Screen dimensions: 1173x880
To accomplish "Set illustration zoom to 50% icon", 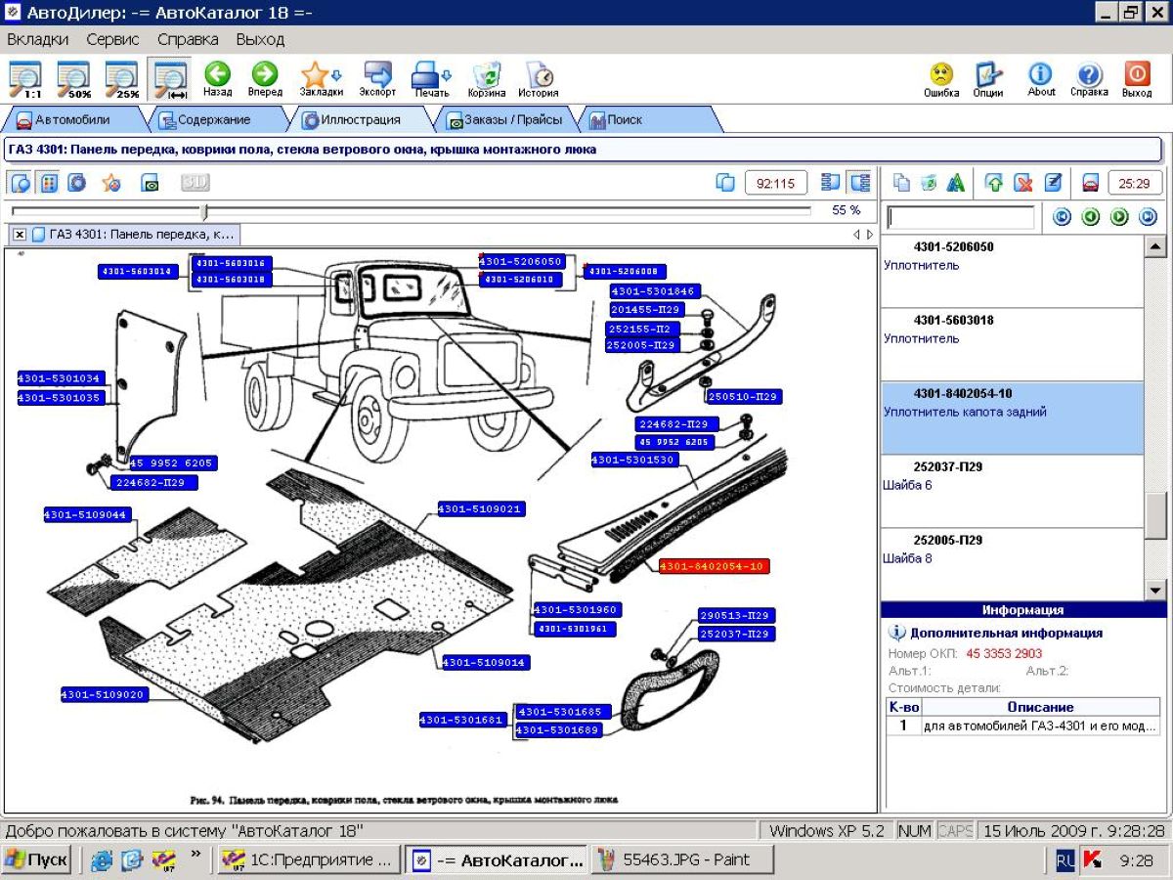I will click(x=73, y=78).
